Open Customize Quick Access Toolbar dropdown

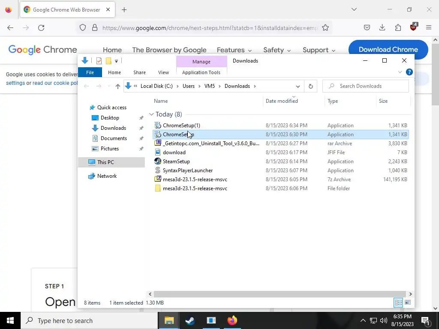point(116,61)
